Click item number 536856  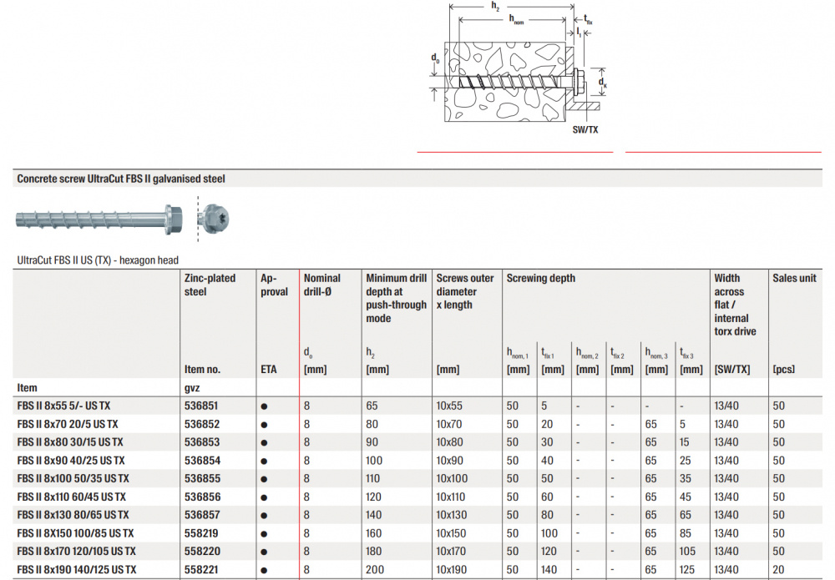point(202,497)
